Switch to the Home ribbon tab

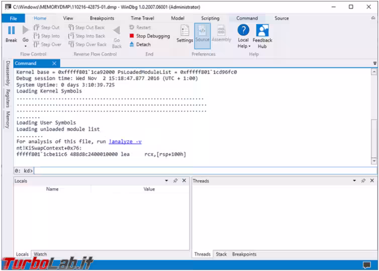[x=40, y=19]
